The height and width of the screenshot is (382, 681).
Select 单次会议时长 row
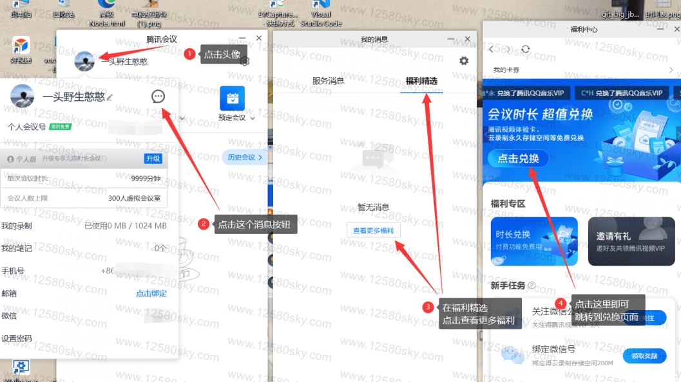(x=84, y=178)
